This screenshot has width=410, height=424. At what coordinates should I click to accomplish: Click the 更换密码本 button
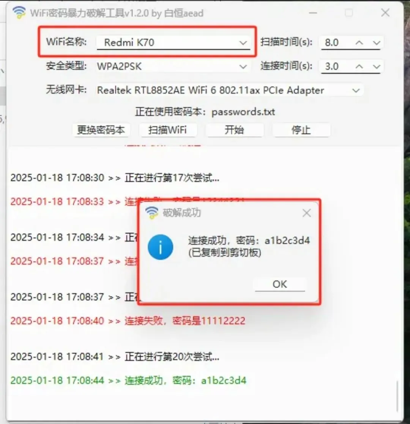[101, 130]
